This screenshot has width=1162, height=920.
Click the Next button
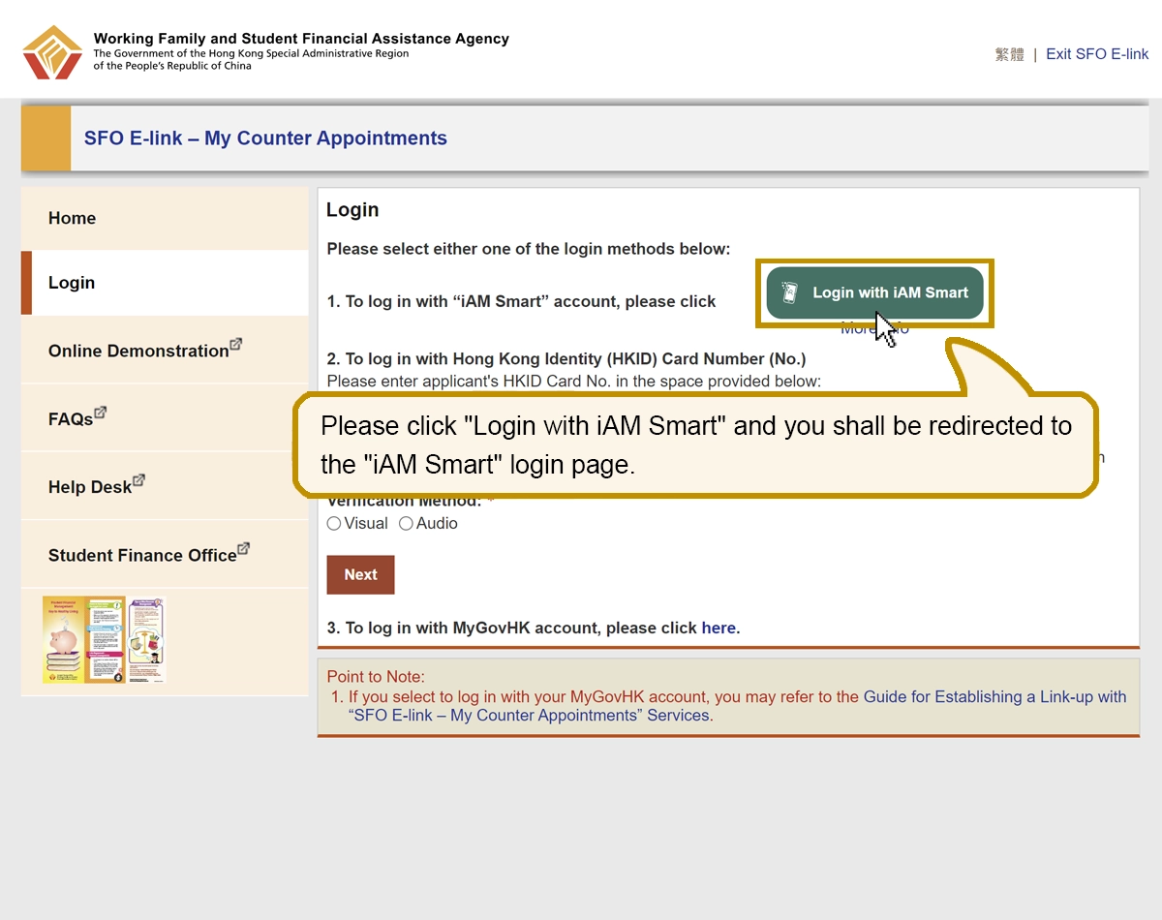pyautogui.click(x=360, y=574)
